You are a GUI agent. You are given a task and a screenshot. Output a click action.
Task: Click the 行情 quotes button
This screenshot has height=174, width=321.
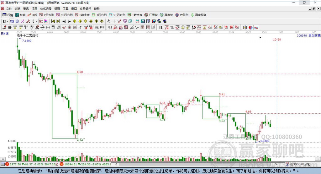(x=8, y=15)
